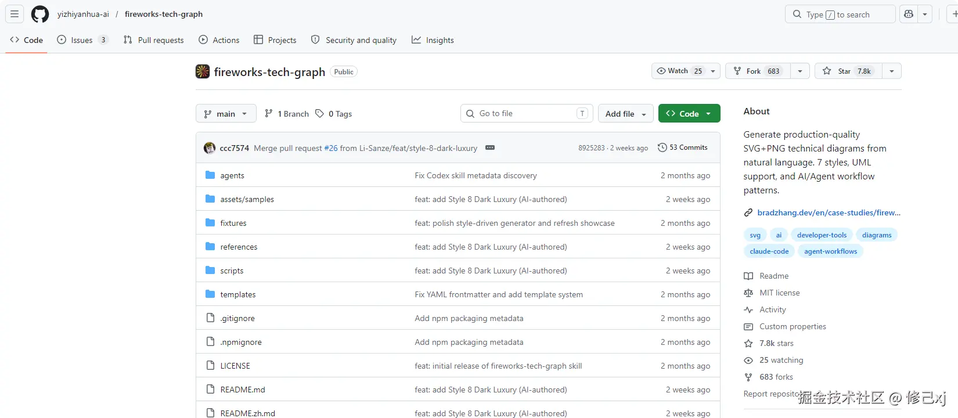Click the link icon beside bradzhang.dev URL

(748, 213)
